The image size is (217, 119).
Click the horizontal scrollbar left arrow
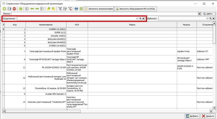click(x=4, y=111)
